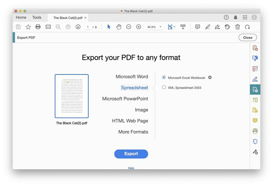Select Microsoft Excel Workbook radio button
The image size is (273, 186).
click(x=164, y=77)
